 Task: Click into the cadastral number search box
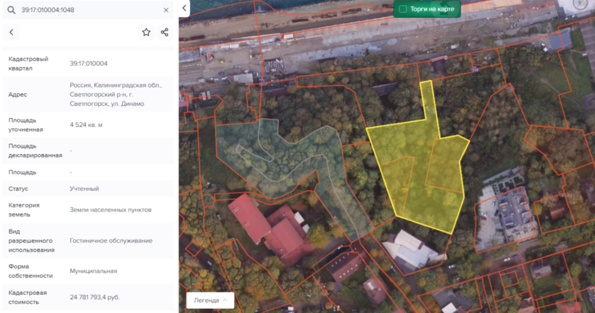tap(87, 10)
